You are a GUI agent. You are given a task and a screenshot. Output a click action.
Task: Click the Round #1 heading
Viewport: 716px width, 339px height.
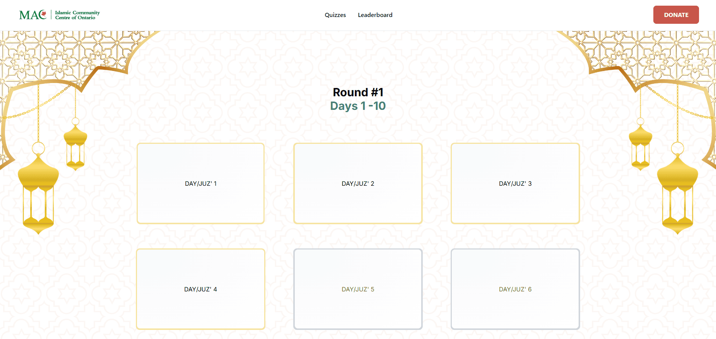coord(358,92)
